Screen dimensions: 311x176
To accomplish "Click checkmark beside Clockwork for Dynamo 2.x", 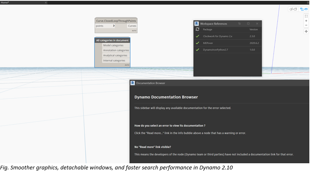I will pyautogui.click(x=197, y=36).
